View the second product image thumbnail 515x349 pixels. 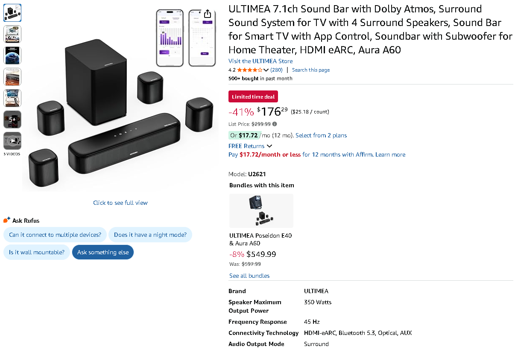click(12, 35)
